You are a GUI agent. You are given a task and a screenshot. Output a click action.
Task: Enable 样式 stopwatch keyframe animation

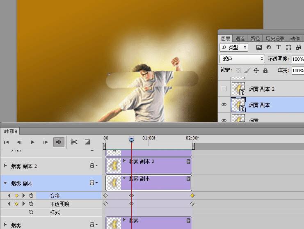pos(31,212)
